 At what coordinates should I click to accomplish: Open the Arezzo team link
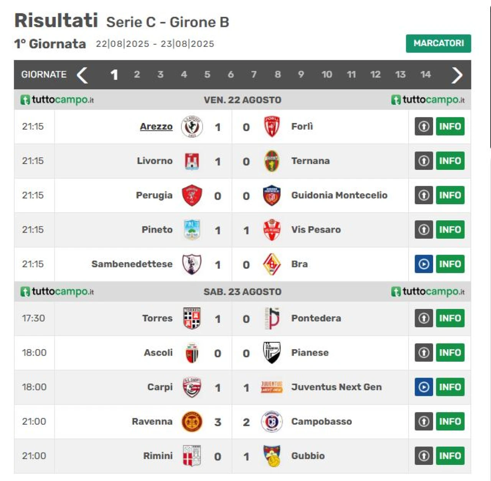156,126
